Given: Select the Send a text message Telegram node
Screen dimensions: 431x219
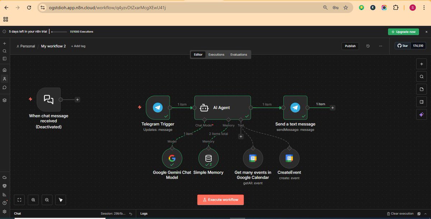Looking at the screenshot, I should [x=295, y=107].
